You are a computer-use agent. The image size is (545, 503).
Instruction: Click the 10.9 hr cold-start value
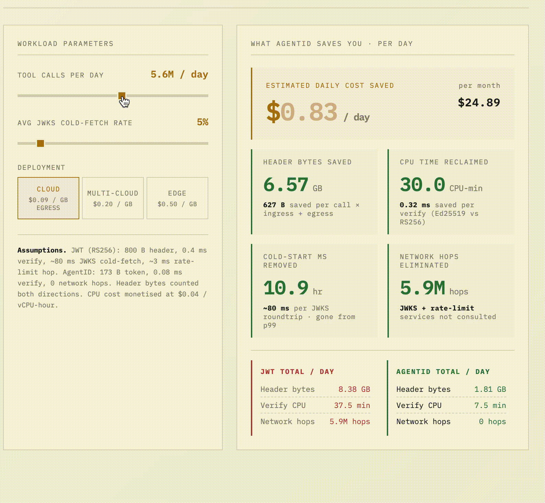(x=293, y=288)
